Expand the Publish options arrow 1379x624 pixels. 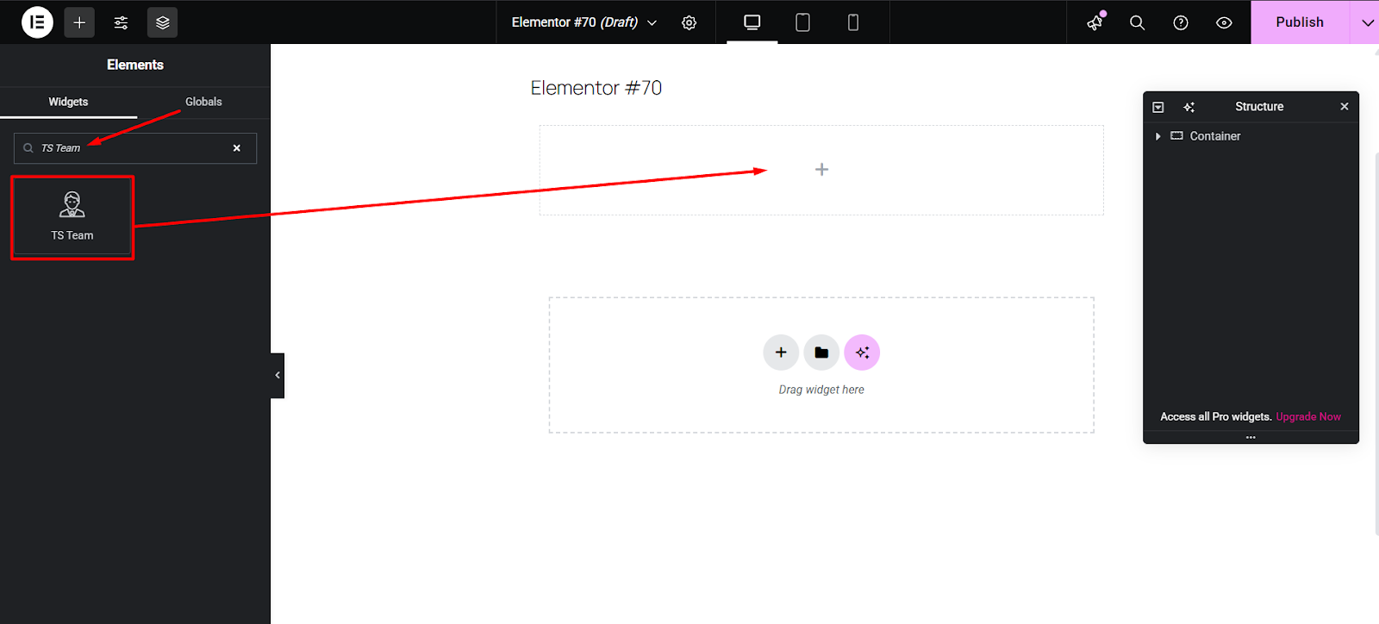[1367, 22]
